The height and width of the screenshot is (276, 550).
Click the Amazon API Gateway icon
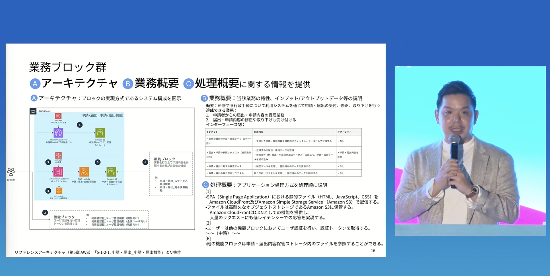tap(58, 172)
